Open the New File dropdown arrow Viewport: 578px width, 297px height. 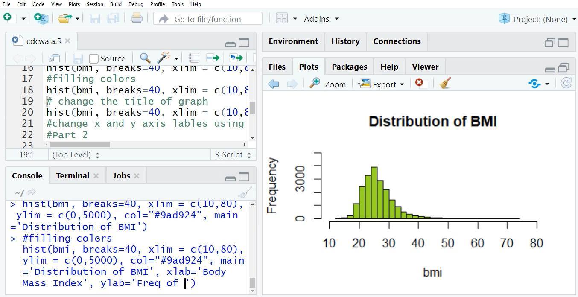point(23,19)
